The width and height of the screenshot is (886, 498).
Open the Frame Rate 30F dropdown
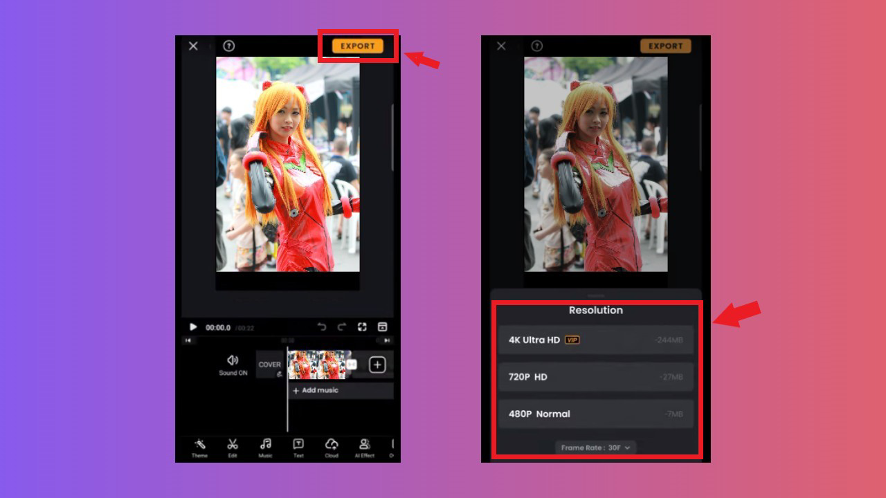click(595, 447)
